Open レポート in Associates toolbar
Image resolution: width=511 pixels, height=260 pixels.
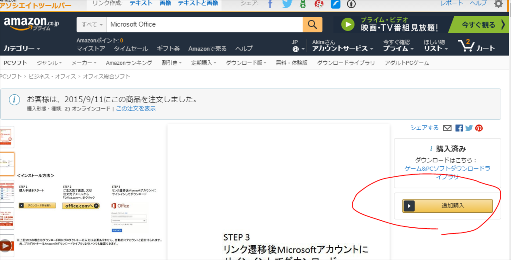point(451,3)
